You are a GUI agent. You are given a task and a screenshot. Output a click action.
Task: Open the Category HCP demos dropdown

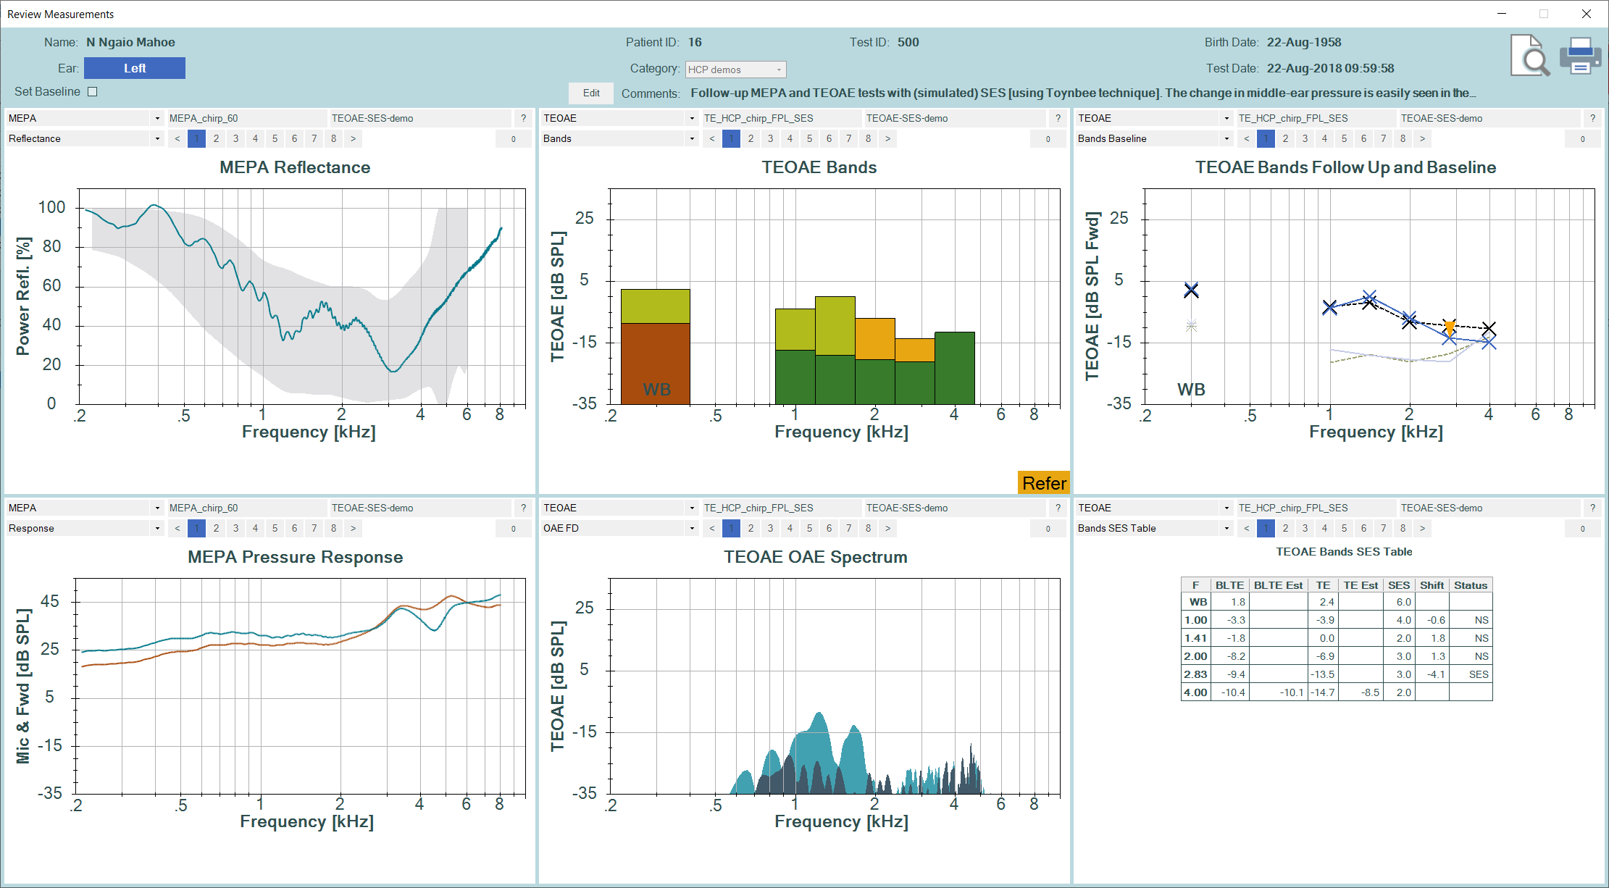coord(735,70)
